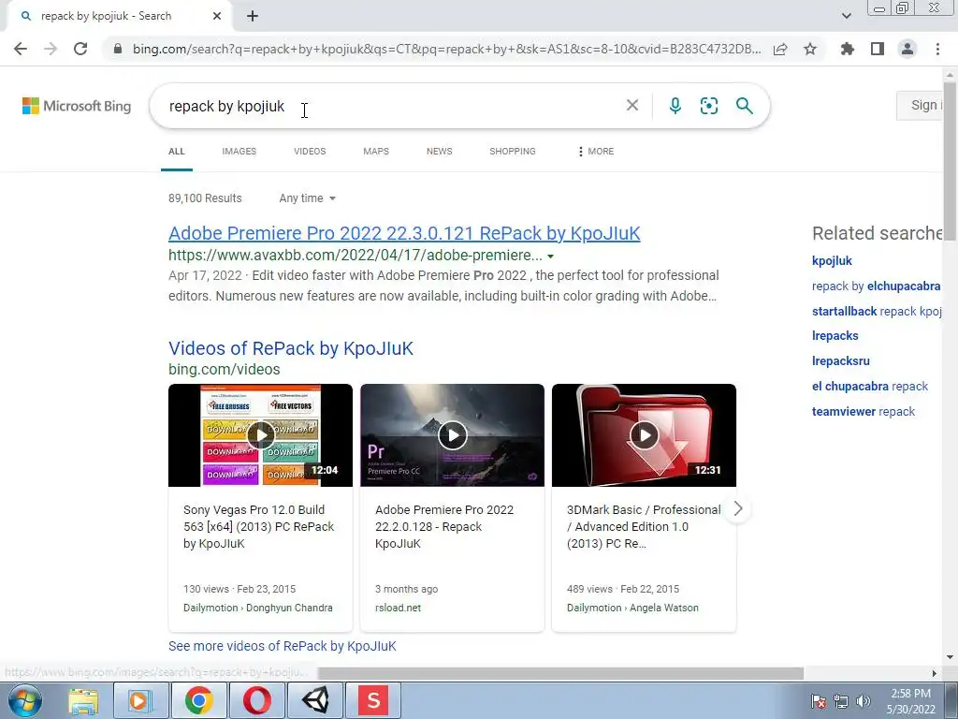Open related search 'repack by elchupacabra'

click(876, 286)
